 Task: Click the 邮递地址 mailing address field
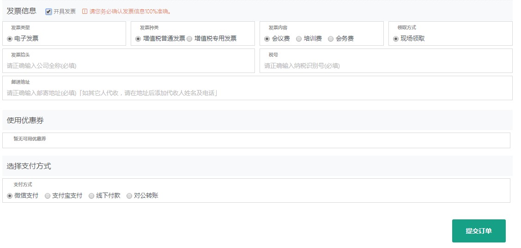(x=257, y=93)
